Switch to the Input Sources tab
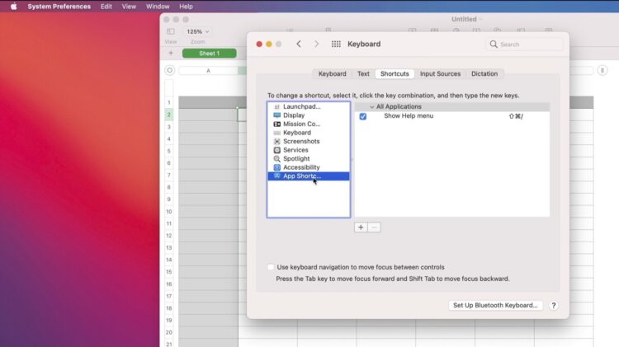The image size is (619, 347). point(440,73)
